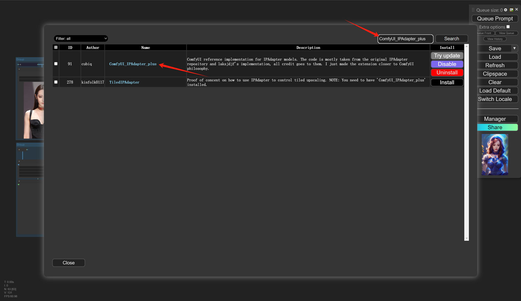521x301 pixels.
Task: Open the settings gear in queue panel
Action: [x=506, y=10]
